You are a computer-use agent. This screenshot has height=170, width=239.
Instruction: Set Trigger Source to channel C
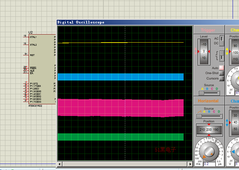pyautogui.click(x=212, y=89)
